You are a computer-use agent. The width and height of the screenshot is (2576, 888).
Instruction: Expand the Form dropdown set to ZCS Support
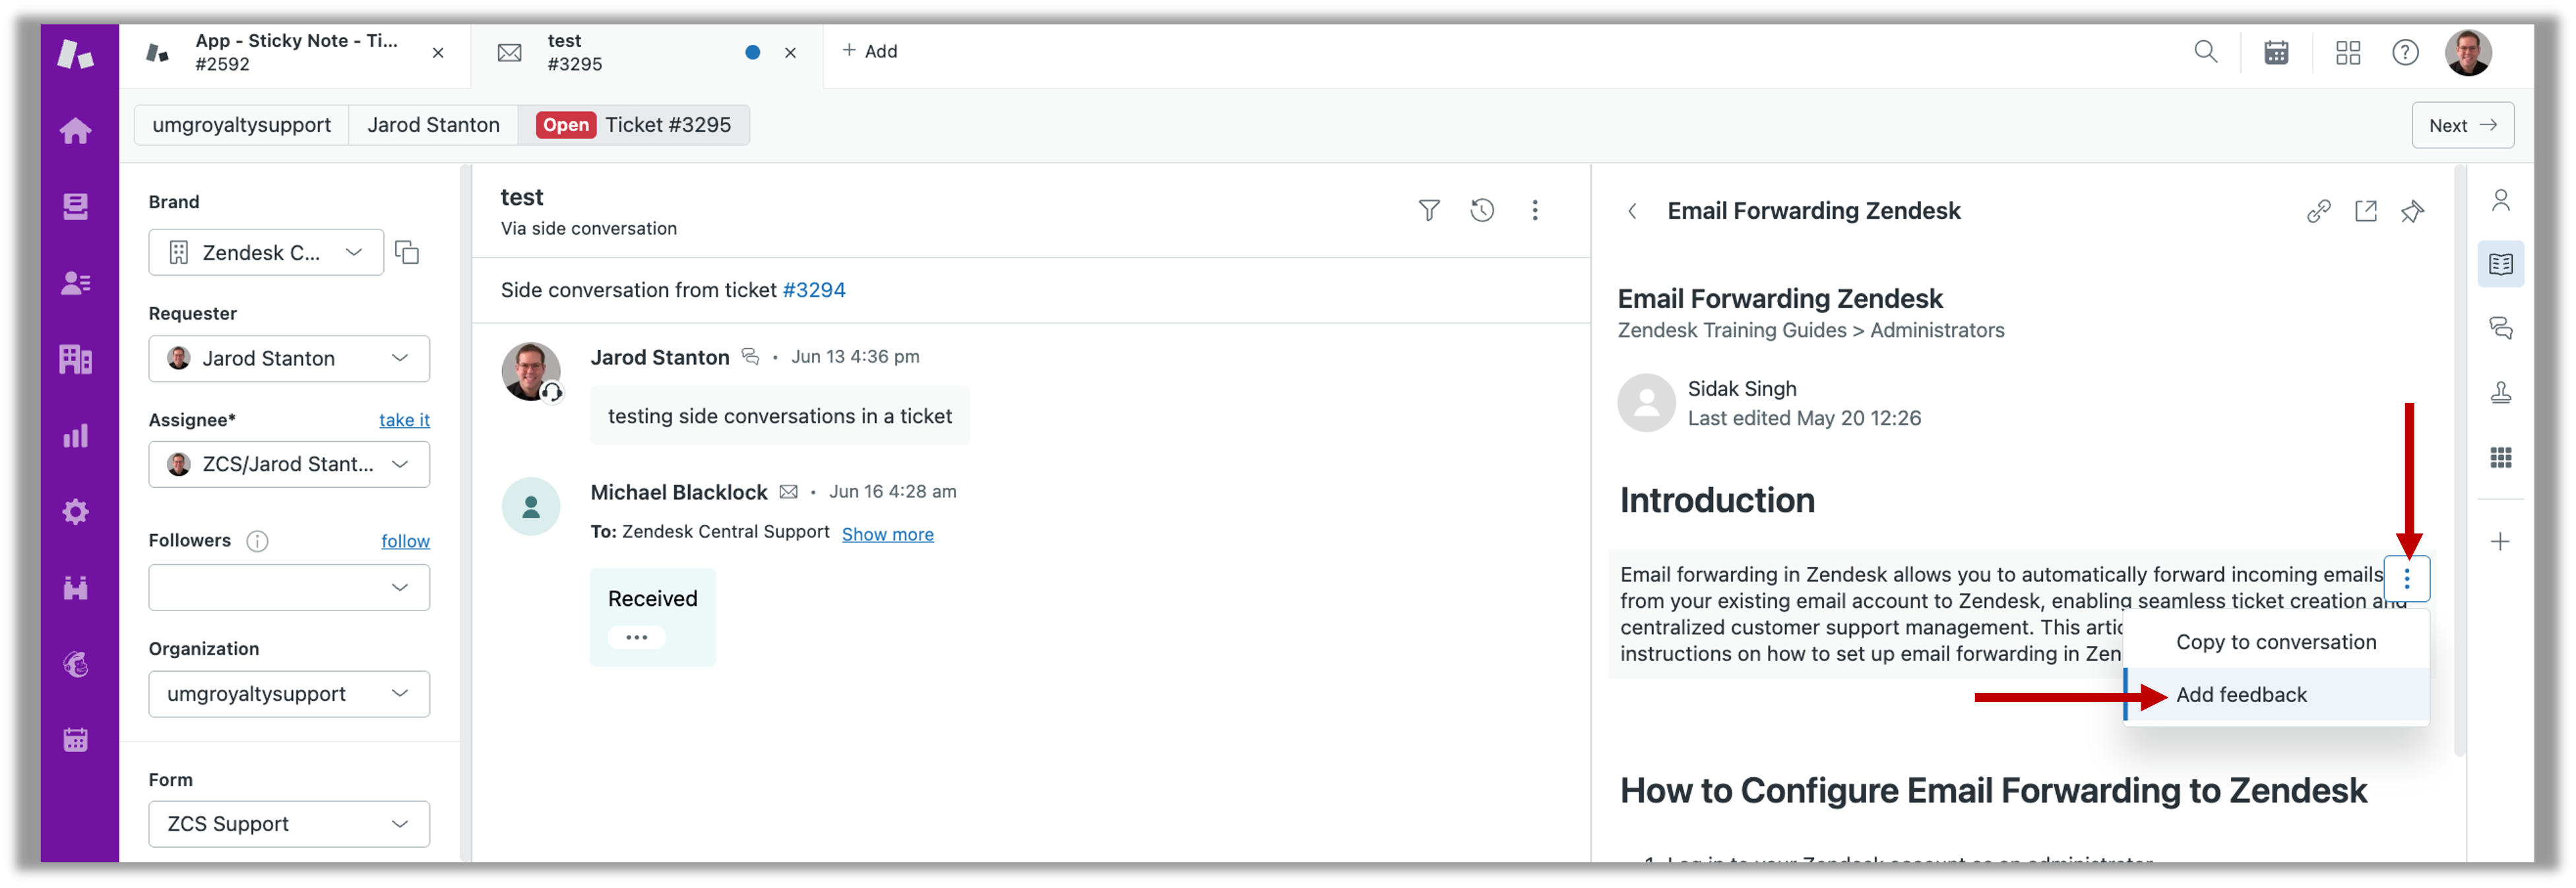[x=289, y=824]
